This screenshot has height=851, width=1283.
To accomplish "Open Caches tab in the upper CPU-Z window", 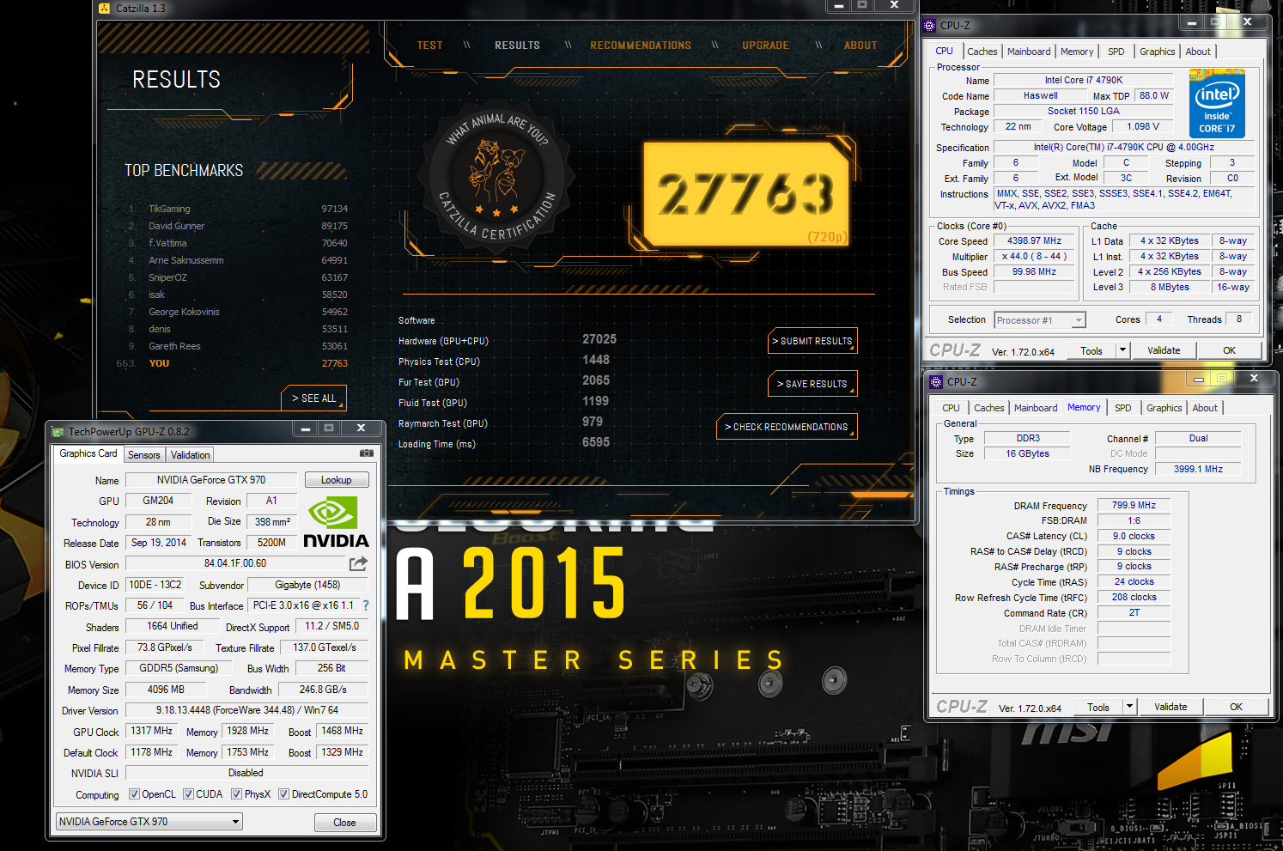I will pyautogui.click(x=982, y=52).
